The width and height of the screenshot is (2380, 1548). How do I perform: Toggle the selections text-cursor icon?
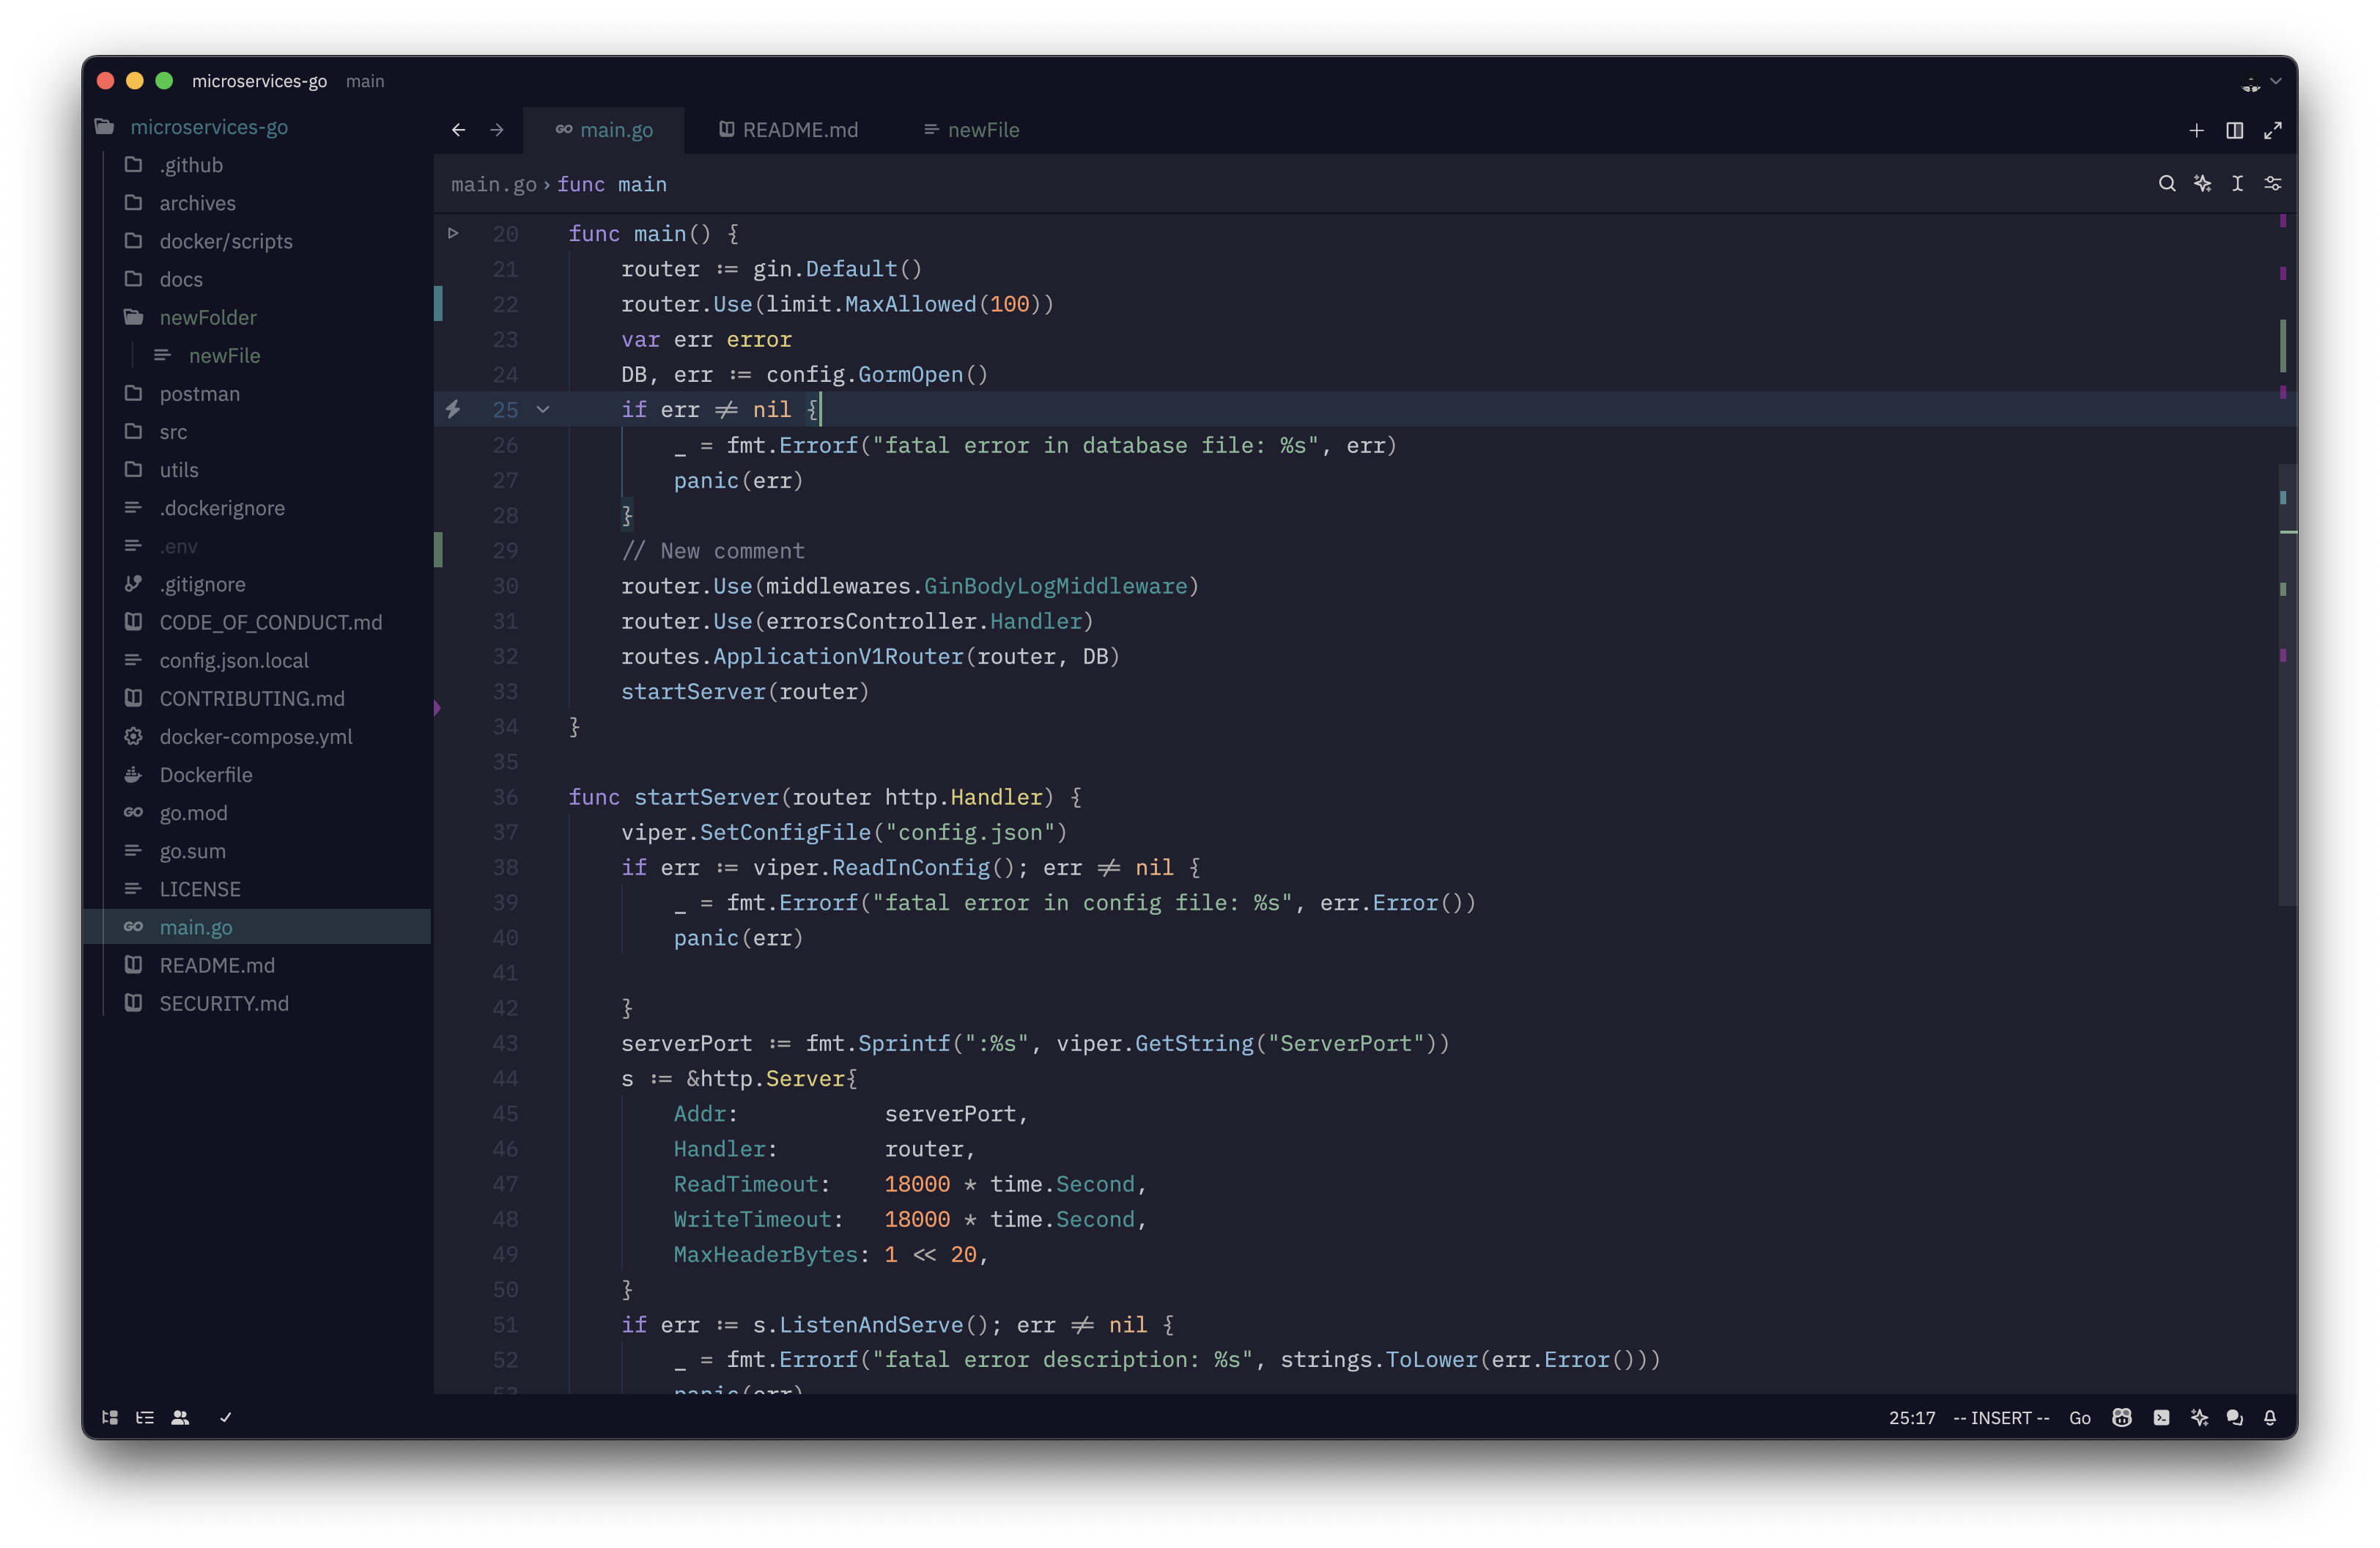coord(2237,184)
